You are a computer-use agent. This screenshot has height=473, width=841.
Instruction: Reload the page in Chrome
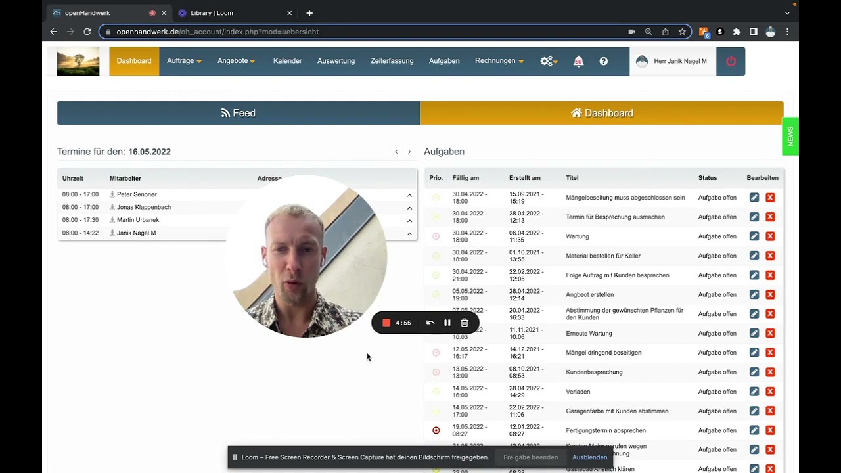coord(87,32)
